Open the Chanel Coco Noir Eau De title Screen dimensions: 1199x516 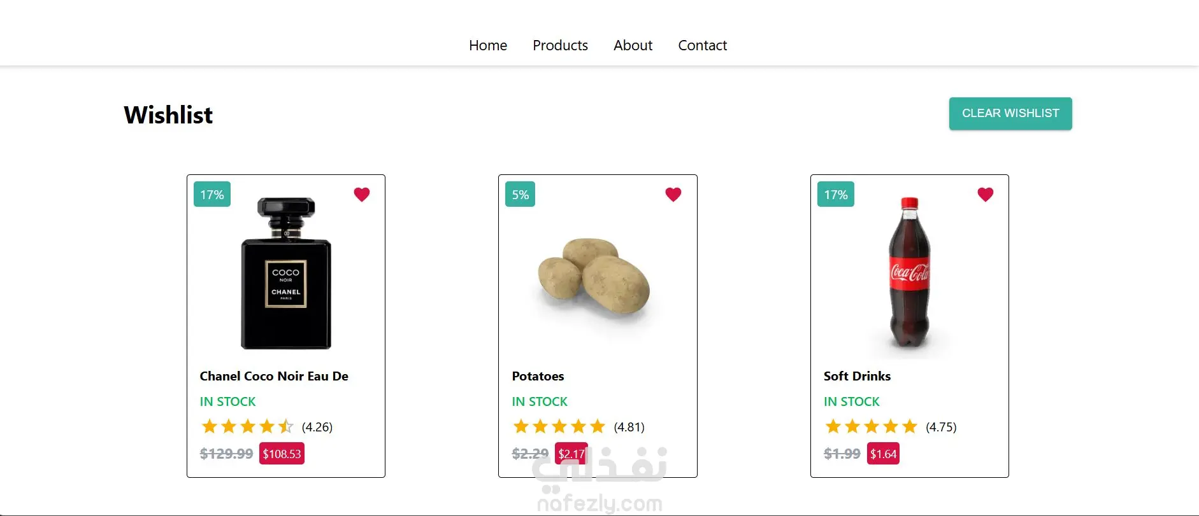click(274, 376)
